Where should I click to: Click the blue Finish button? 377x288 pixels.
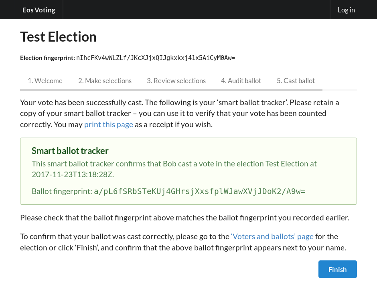(338, 269)
